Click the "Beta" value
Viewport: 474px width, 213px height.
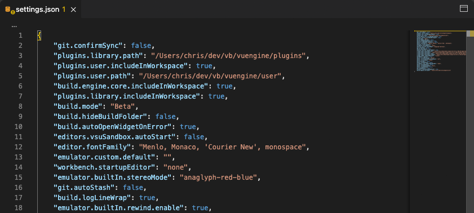tap(122, 106)
